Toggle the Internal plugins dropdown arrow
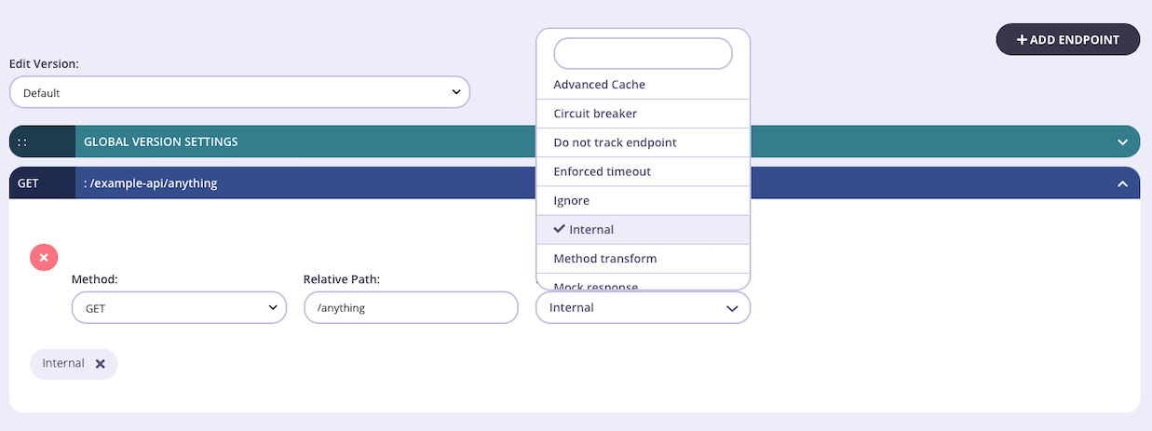 point(731,308)
